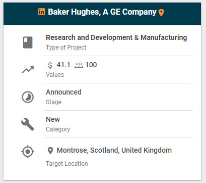The height and width of the screenshot is (183, 206).
Task: Click the wrench Category icon
Action: tap(28, 124)
